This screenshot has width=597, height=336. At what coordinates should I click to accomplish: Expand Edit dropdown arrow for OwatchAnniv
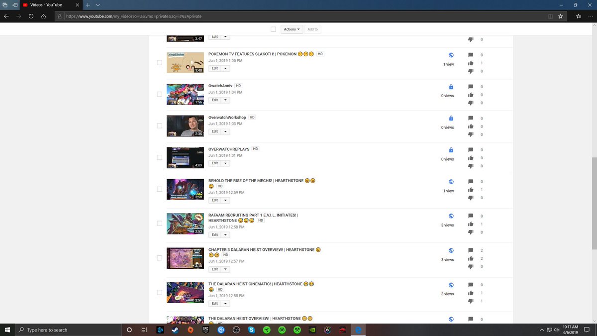point(226,100)
